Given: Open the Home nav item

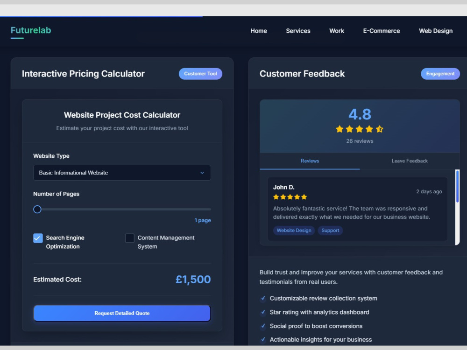Looking at the screenshot, I should coord(259,31).
